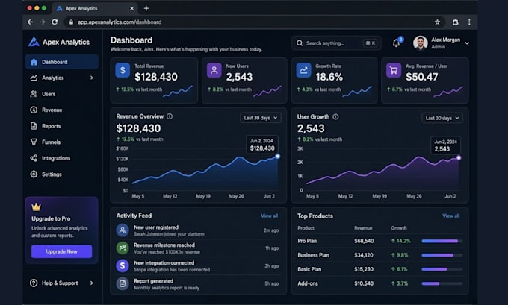
Task: Bookmark the page with star icon
Action: (437, 22)
